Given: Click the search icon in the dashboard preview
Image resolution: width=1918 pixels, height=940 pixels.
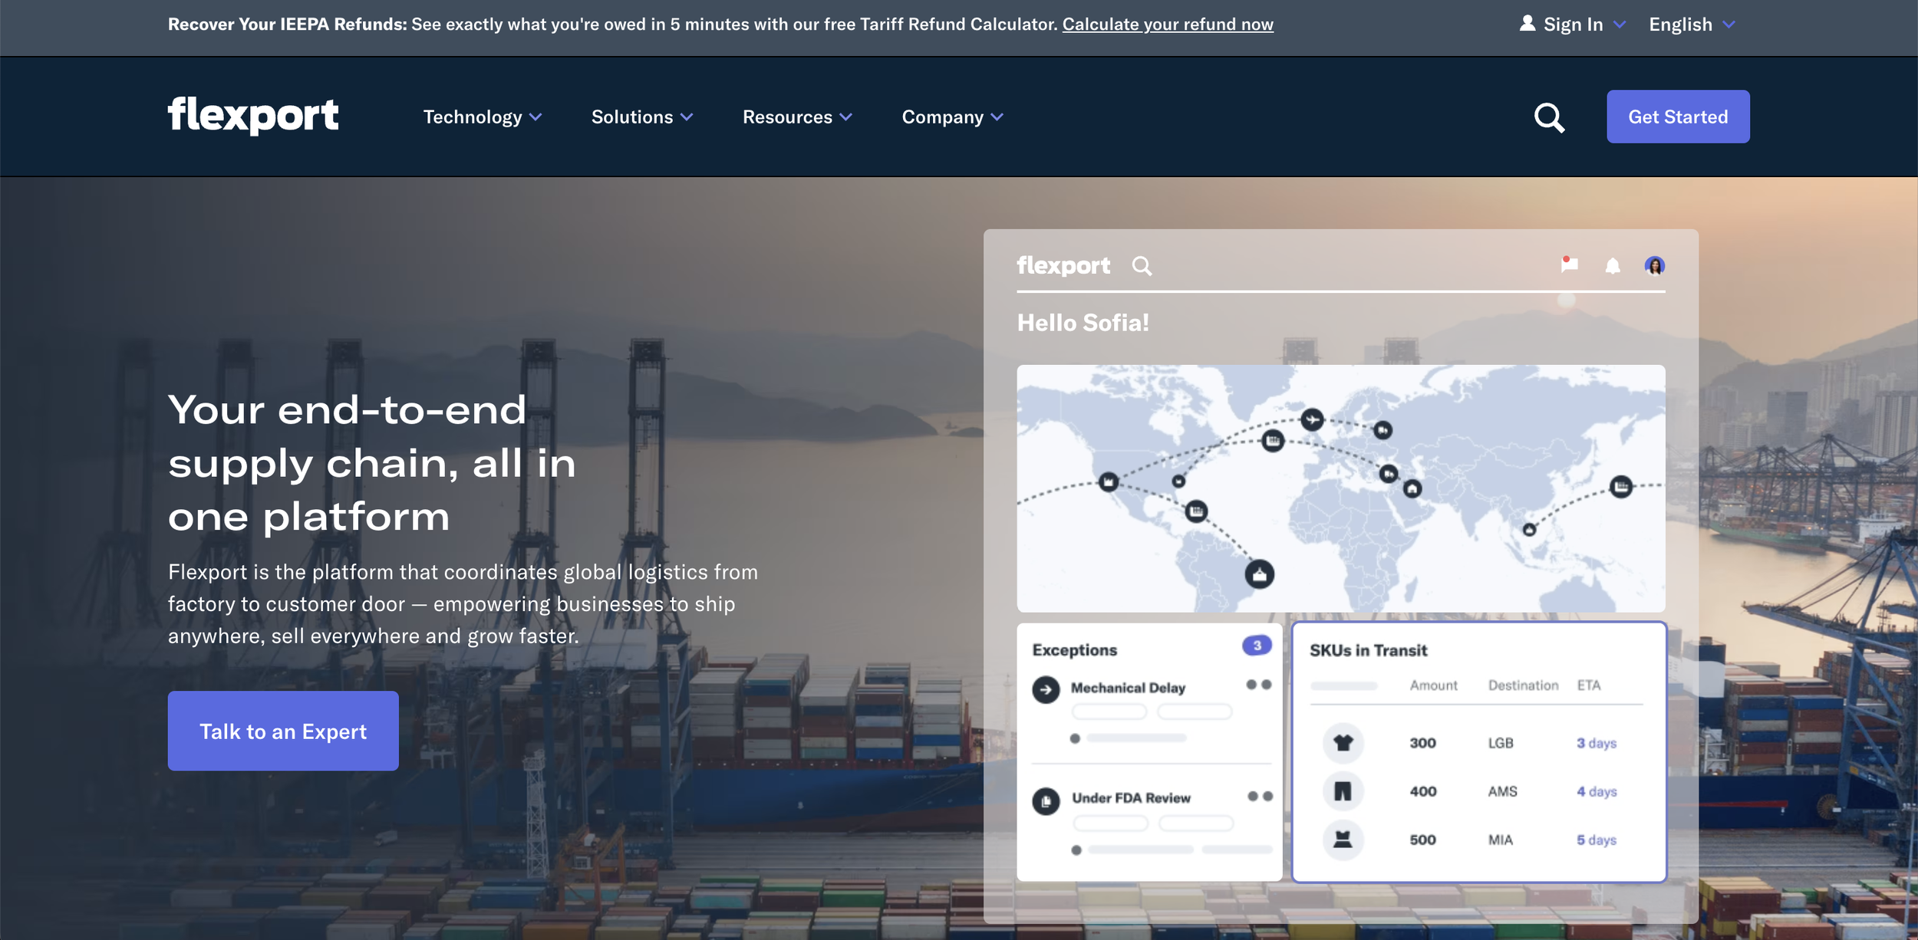Looking at the screenshot, I should click(1142, 266).
